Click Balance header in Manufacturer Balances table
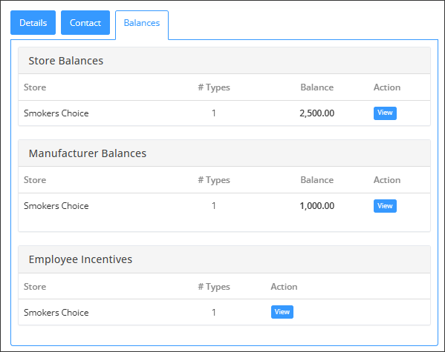Viewport: 445px width, 352px height. tap(316, 180)
